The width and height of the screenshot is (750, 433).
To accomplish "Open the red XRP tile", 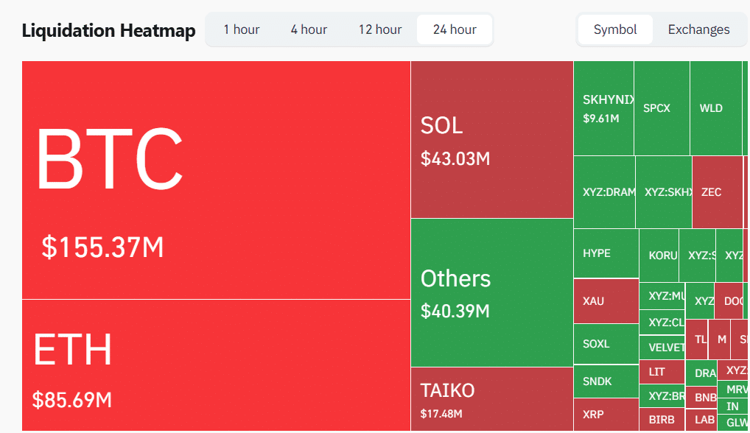I will [606, 415].
